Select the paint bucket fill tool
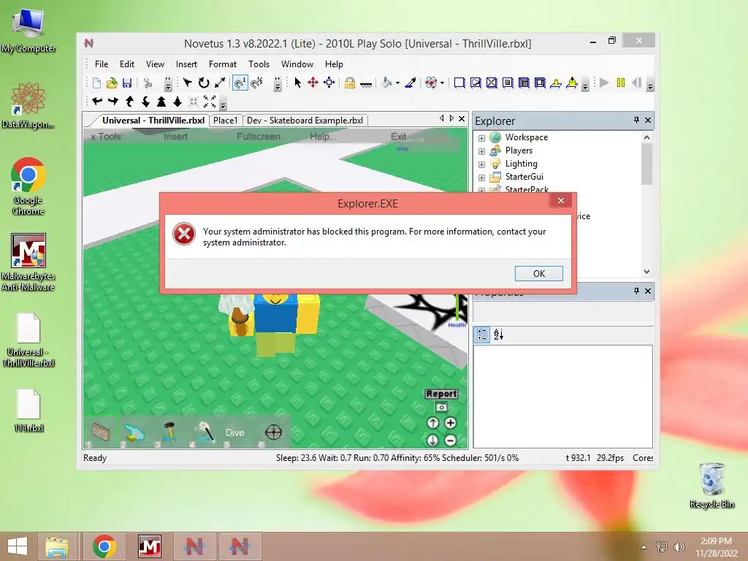Viewport: 748px width, 561px height. 387,83
